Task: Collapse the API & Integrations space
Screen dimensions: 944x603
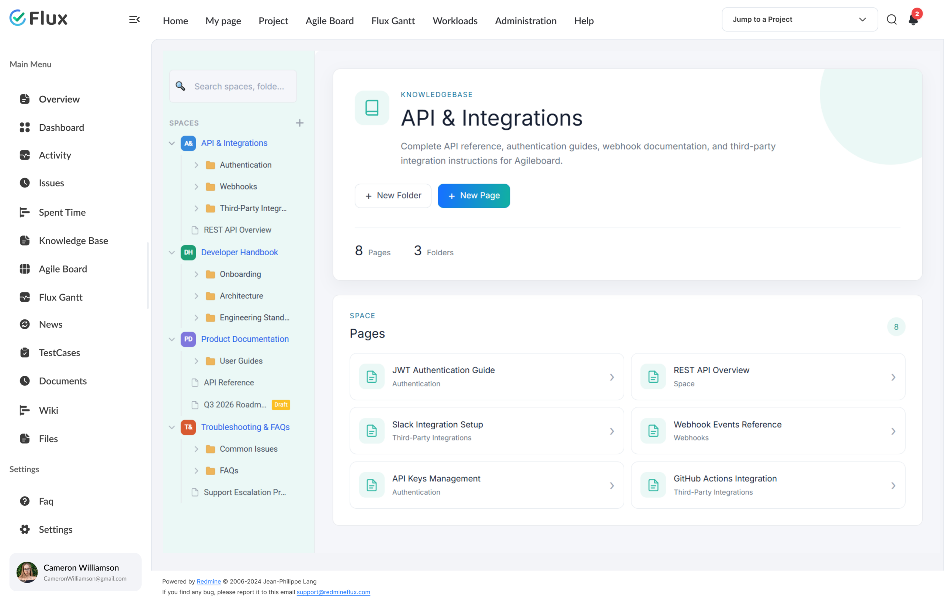Action: pyautogui.click(x=172, y=143)
